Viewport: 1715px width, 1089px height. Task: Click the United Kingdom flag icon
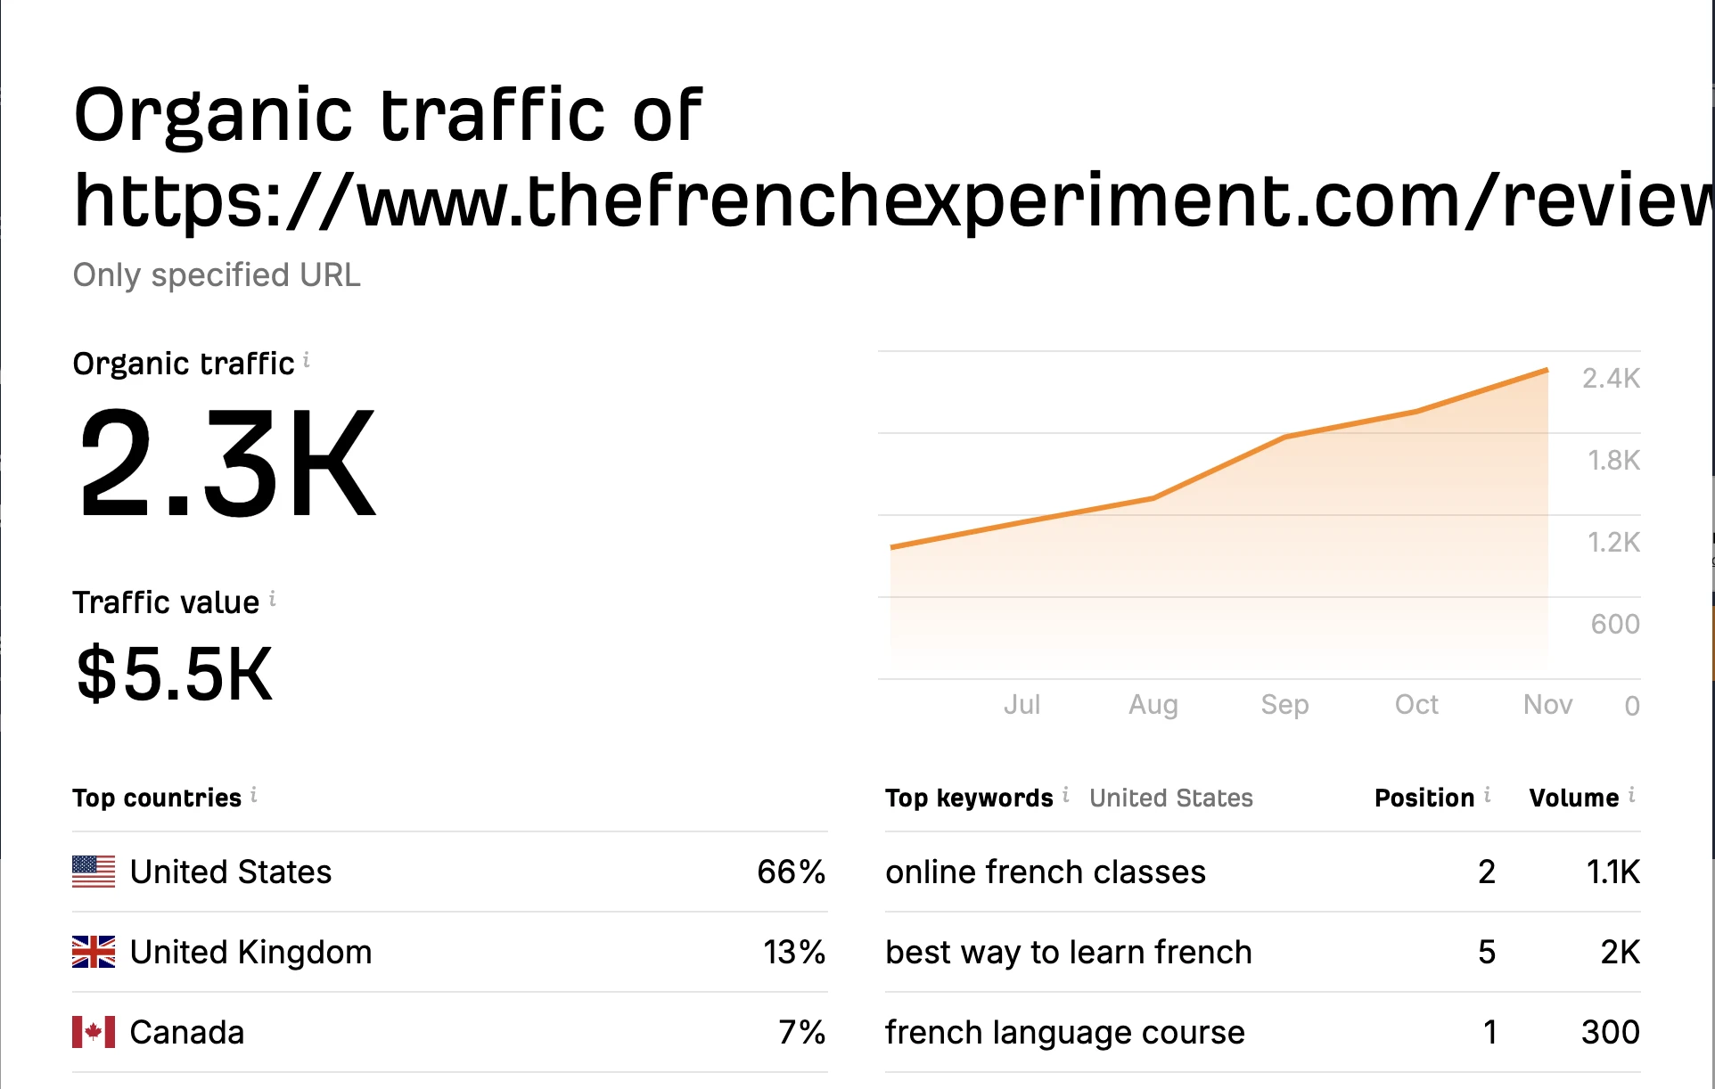coord(94,952)
